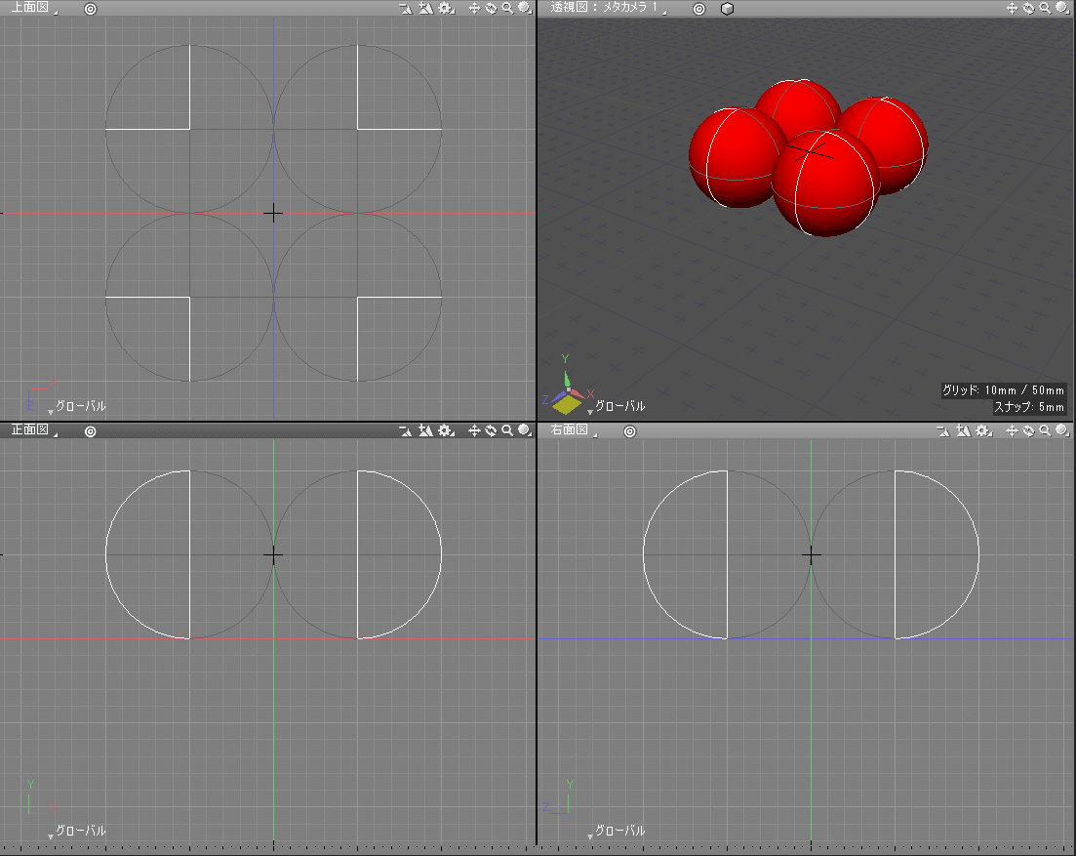Click the グリッド: 10mm / 50mm label

click(1004, 389)
